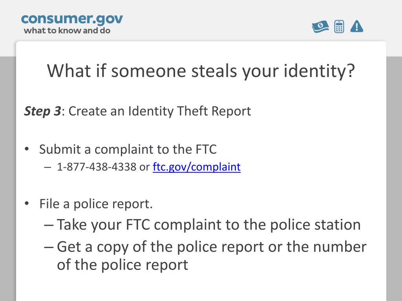Click 'Take your FTC complaint' line
The height and width of the screenshot is (301, 402).
pos(208,225)
